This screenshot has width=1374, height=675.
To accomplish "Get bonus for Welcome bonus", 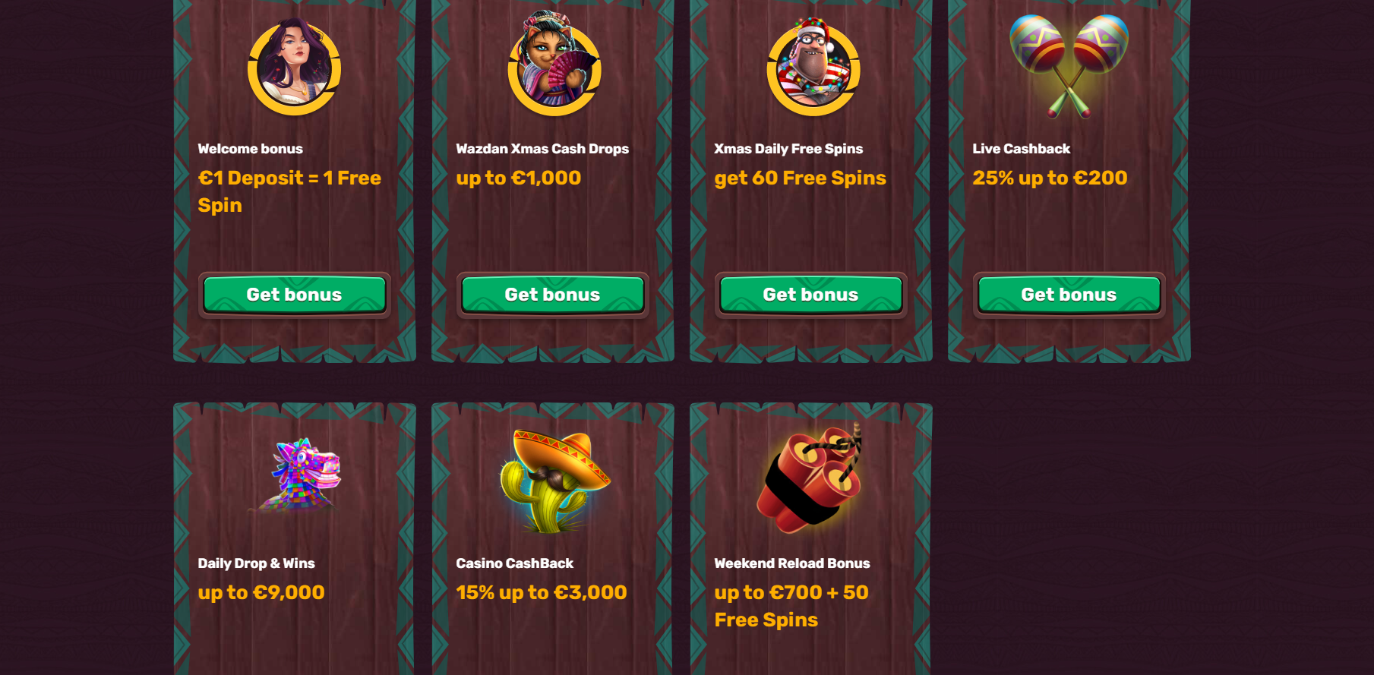I will pyautogui.click(x=294, y=295).
